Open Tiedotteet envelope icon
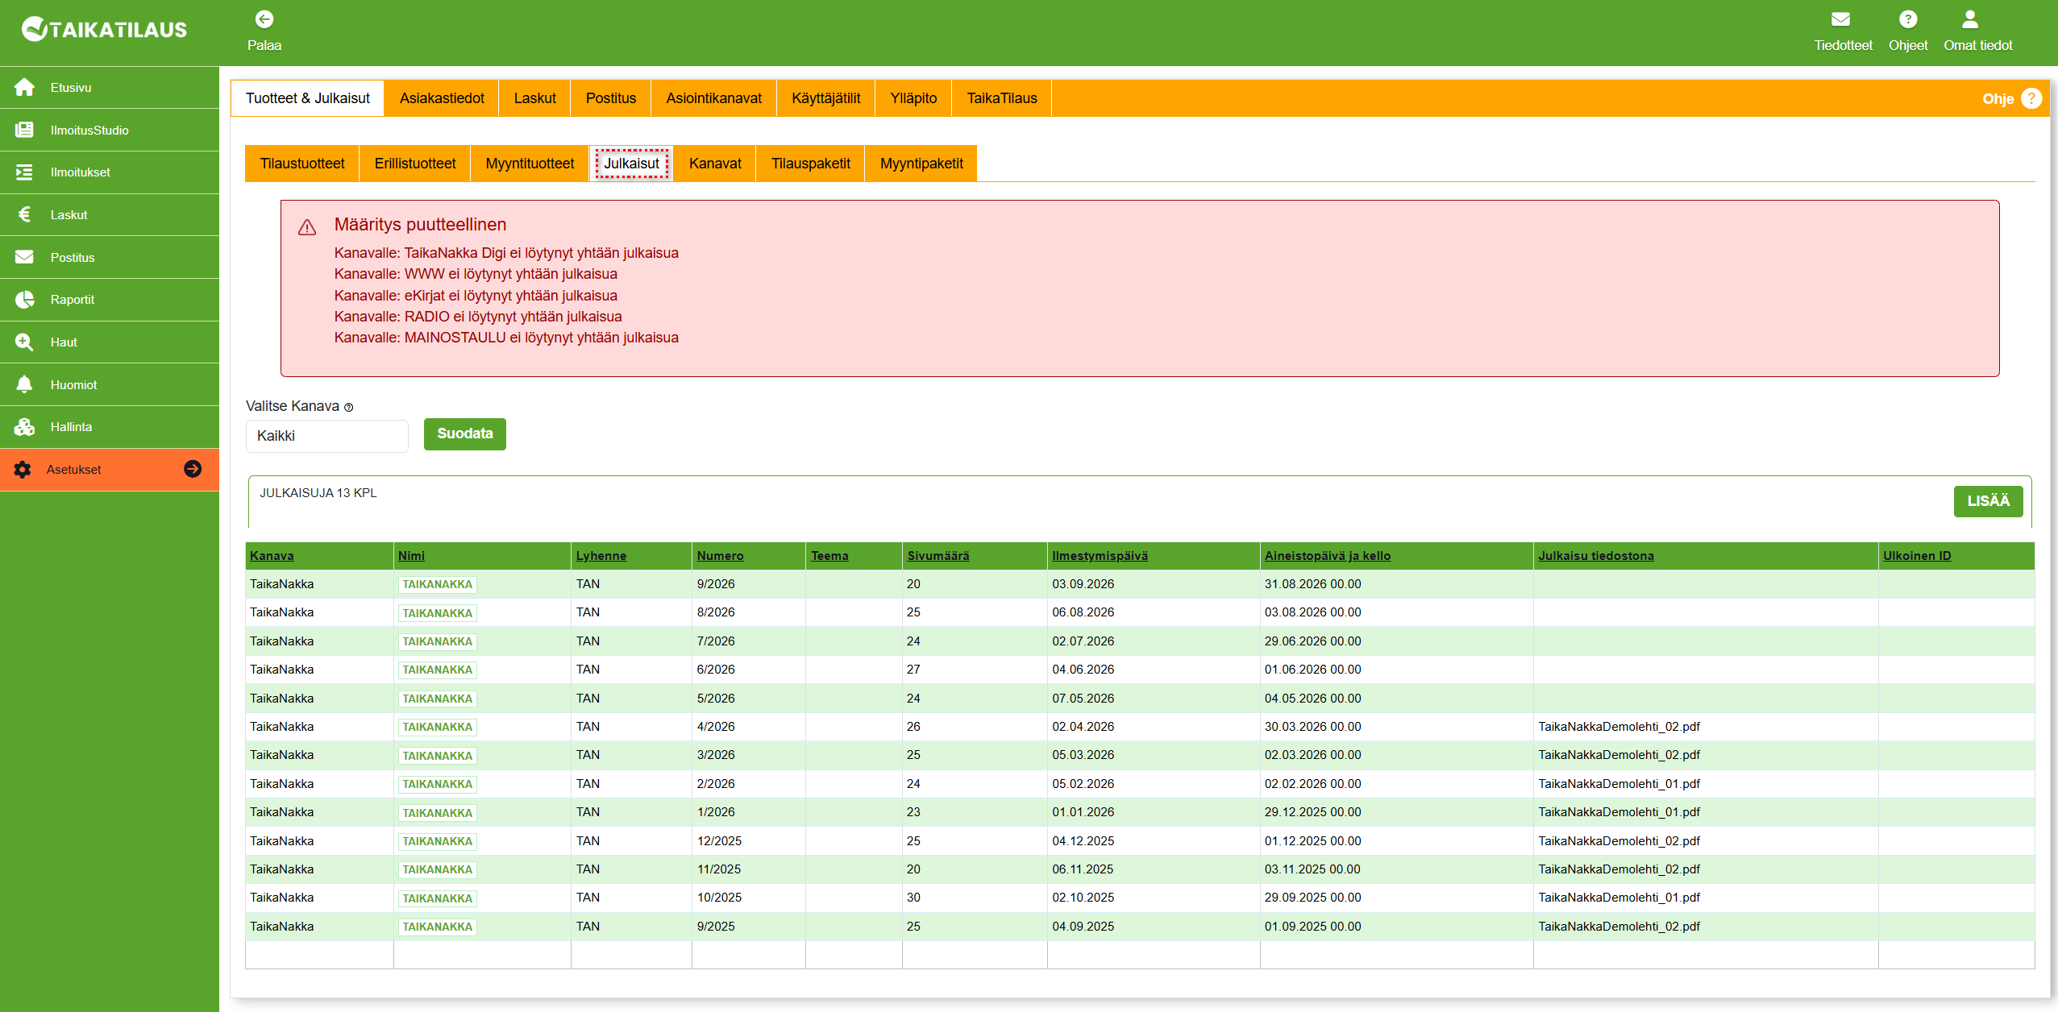Image resolution: width=2058 pixels, height=1012 pixels. (1840, 19)
